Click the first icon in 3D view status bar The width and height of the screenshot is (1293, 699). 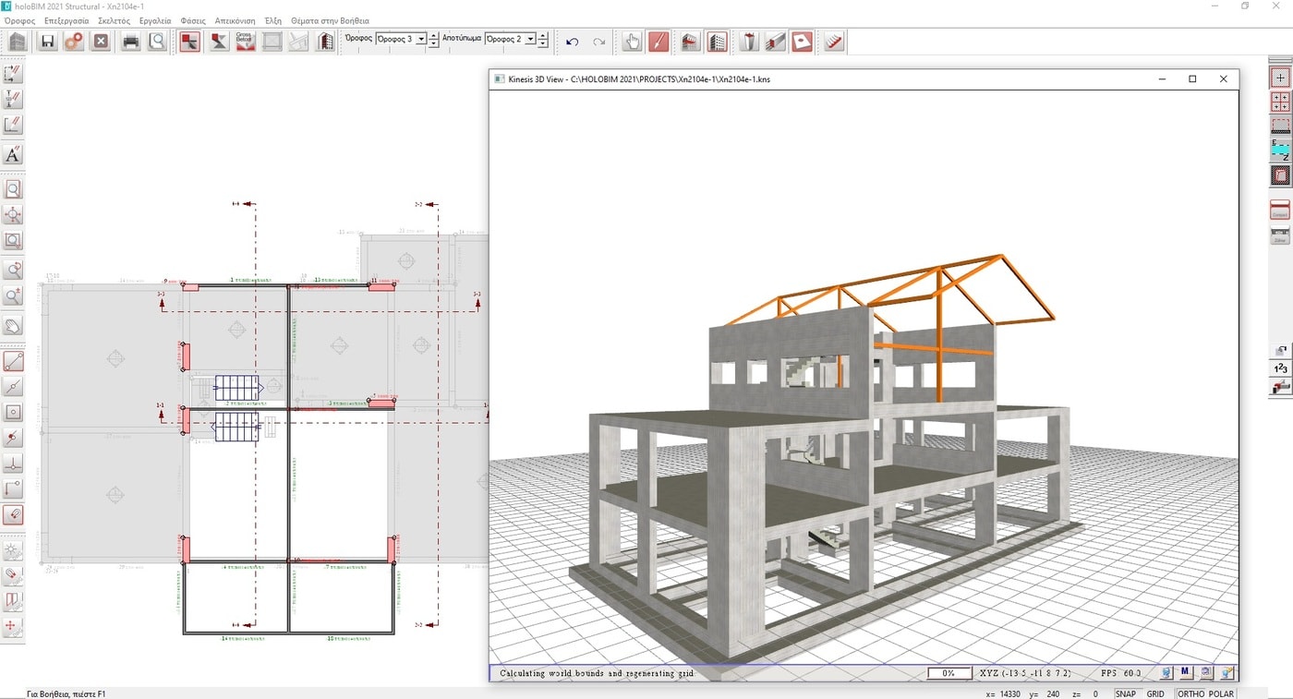pos(1166,673)
